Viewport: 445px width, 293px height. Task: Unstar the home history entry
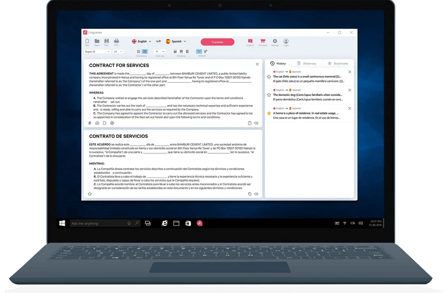click(269, 113)
